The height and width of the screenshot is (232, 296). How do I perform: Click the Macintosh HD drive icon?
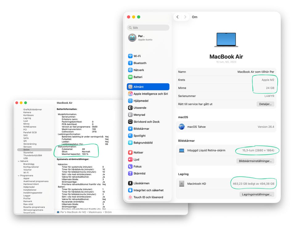[182, 184]
